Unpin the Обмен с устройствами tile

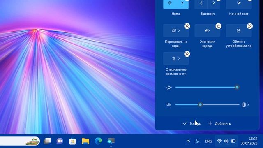pyautogui.click(x=250, y=26)
